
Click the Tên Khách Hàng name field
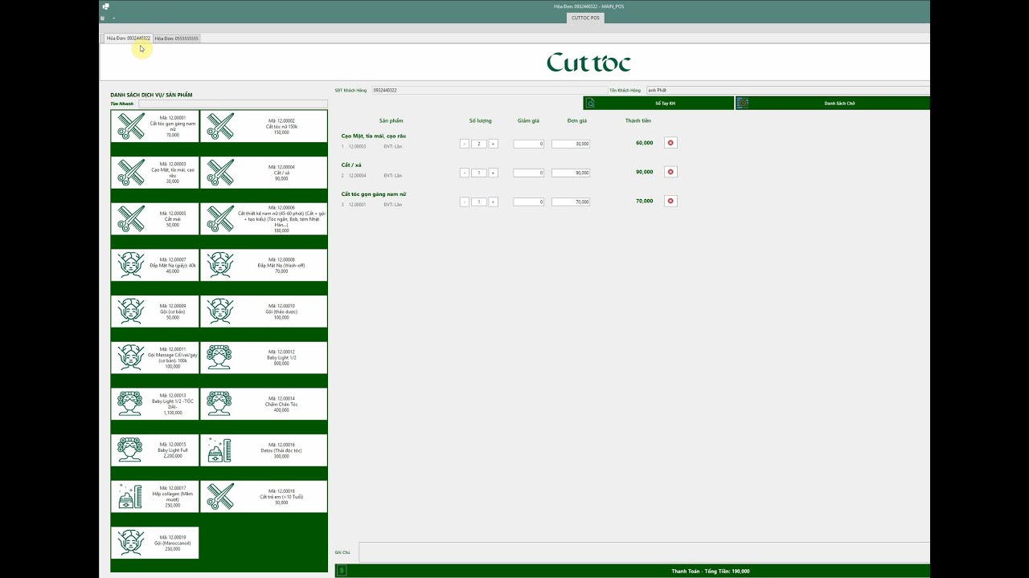[x=788, y=90]
